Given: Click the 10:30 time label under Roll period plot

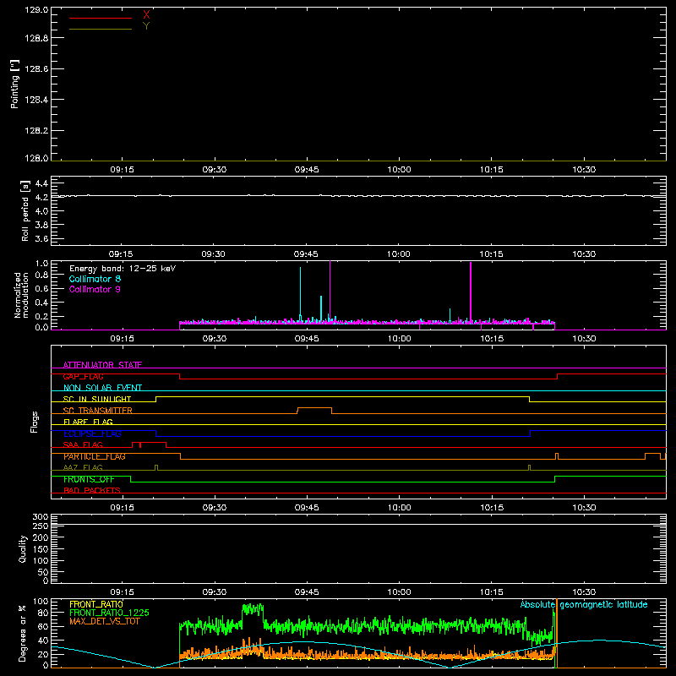Looking at the screenshot, I should (x=584, y=254).
